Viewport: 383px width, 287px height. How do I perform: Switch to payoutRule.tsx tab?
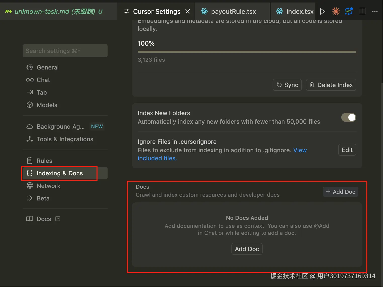(232, 12)
